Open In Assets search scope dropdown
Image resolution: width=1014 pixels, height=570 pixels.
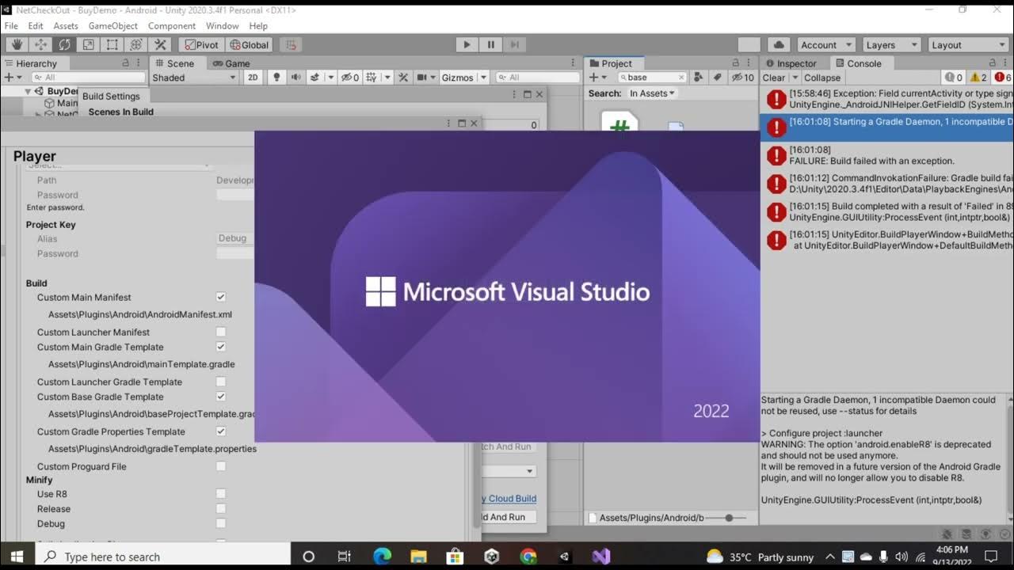click(x=652, y=93)
